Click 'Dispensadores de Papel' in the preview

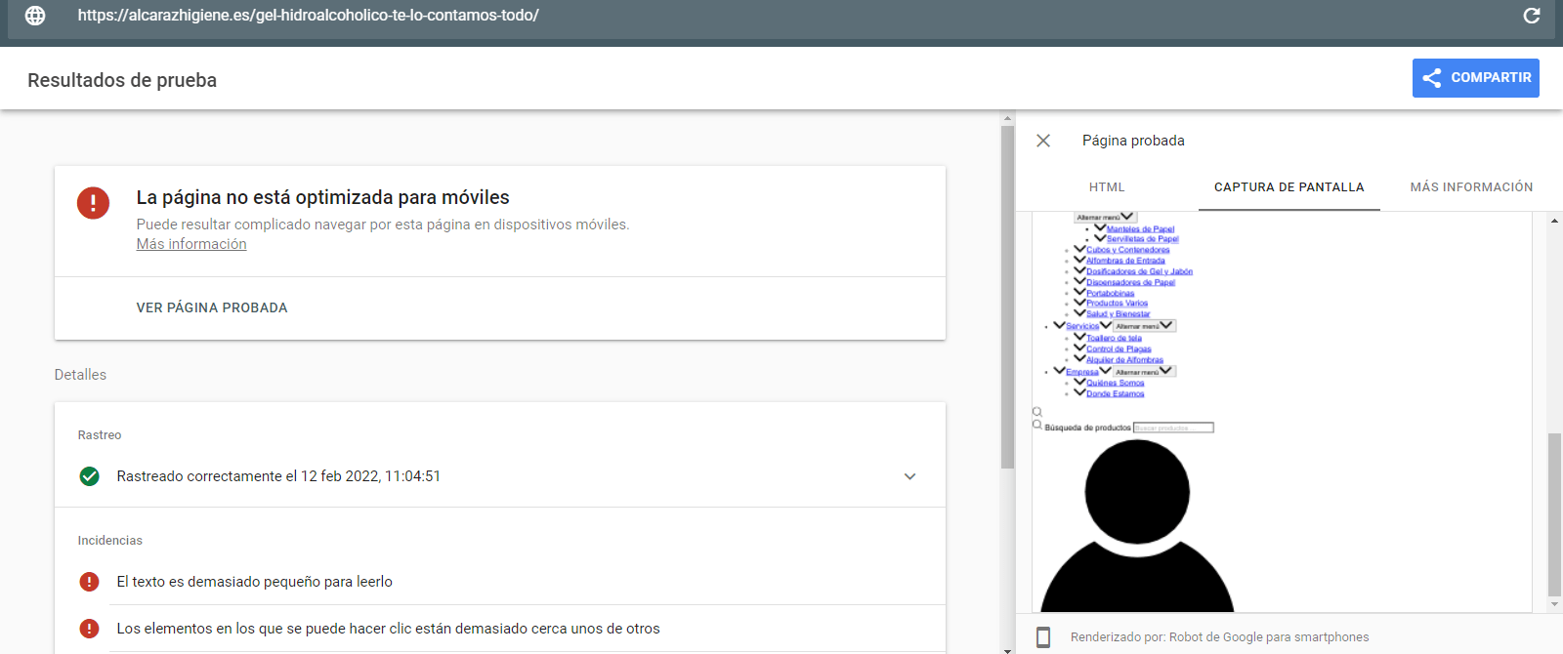click(1130, 282)
